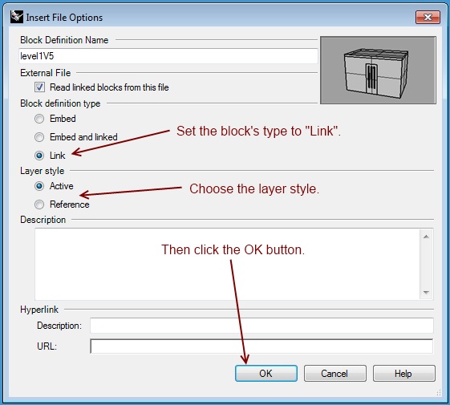Click inside the Description text area
The height and width of the screenshot is (405, 450).
(x=227, y=264)
